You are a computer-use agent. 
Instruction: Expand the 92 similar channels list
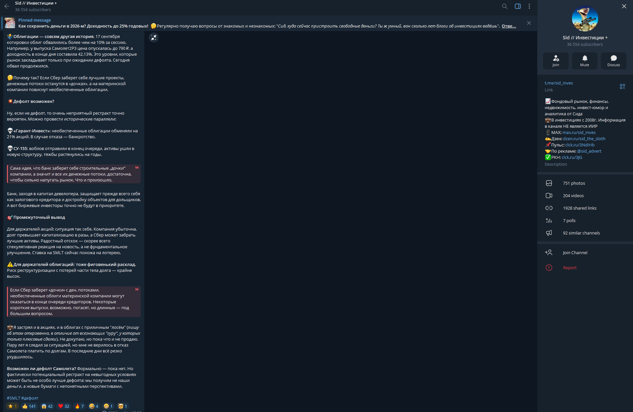coord(585,233)
